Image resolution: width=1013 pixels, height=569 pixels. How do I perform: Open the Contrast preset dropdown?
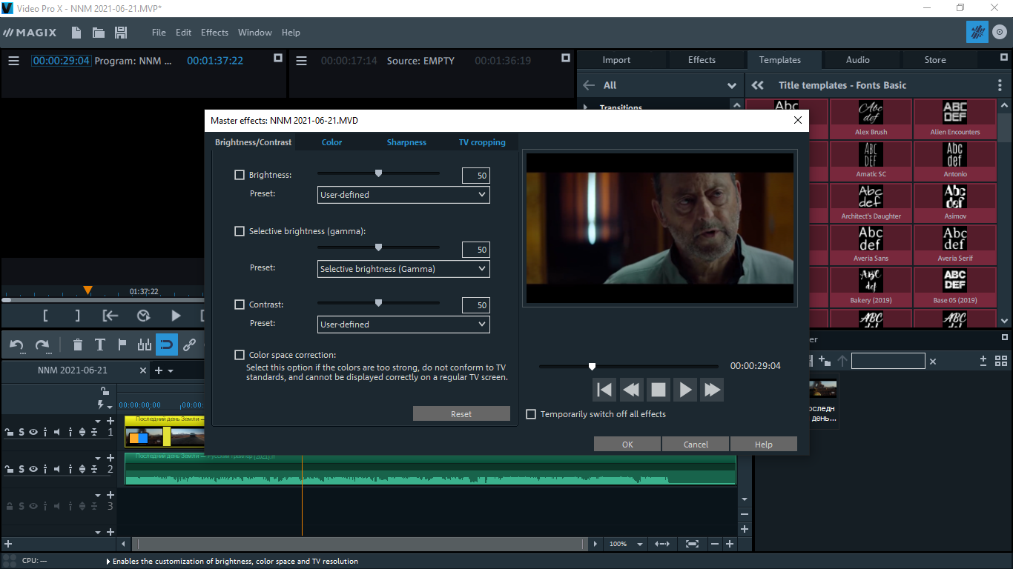coord(403,325)
